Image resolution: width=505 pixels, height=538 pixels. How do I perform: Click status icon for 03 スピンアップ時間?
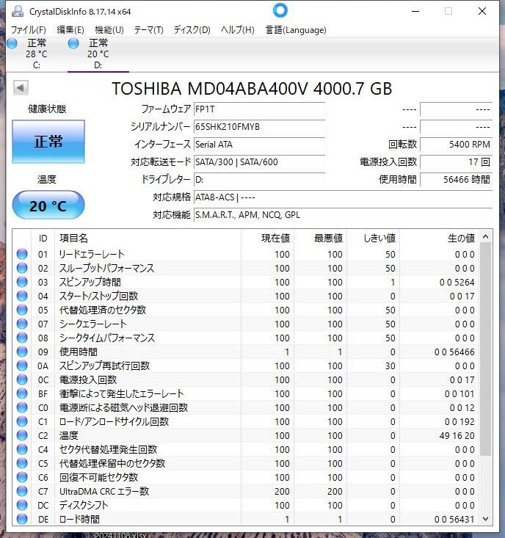[22, 282]
